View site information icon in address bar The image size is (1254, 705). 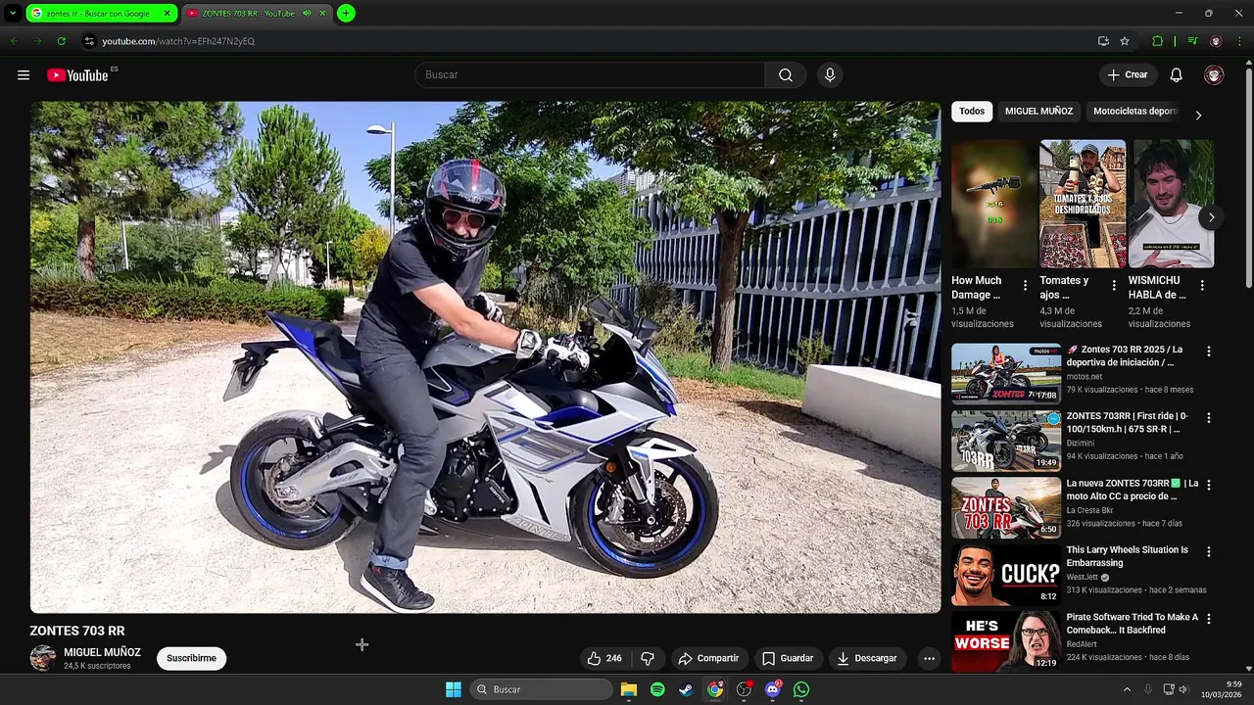[89, 41]
